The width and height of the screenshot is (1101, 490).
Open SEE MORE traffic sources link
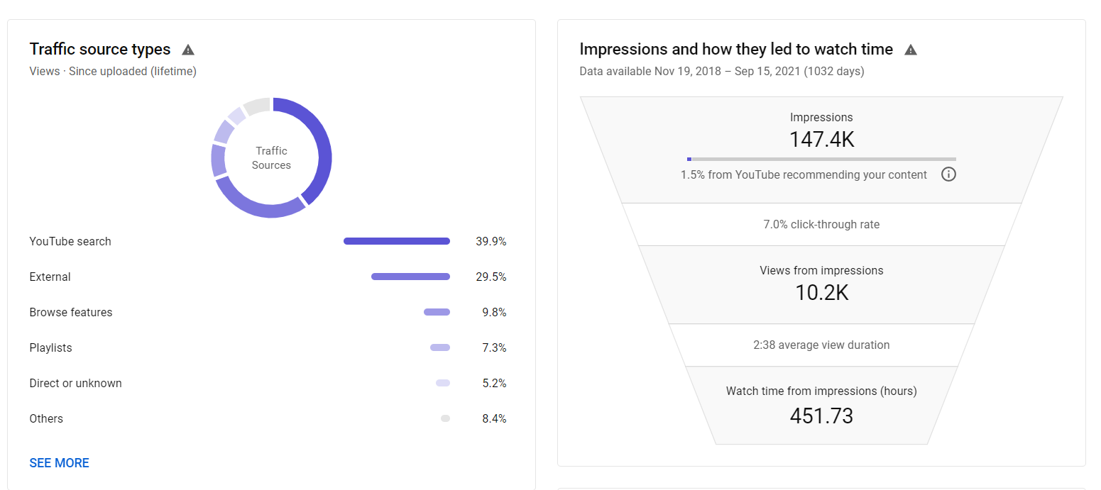tap(60, 463)
